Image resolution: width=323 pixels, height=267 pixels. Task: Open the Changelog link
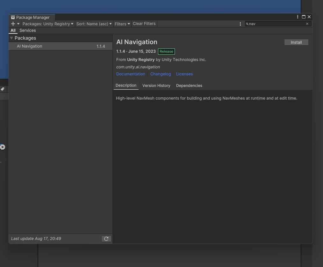(161, 74)
